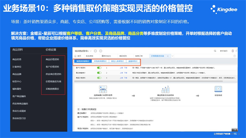Click the horizontal scrollbar under the priority table
246x138 pixels.
click(x=148, y=81)
